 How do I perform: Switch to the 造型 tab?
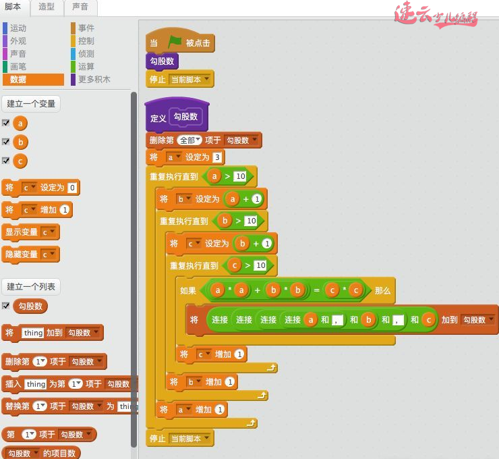(47, 7)
